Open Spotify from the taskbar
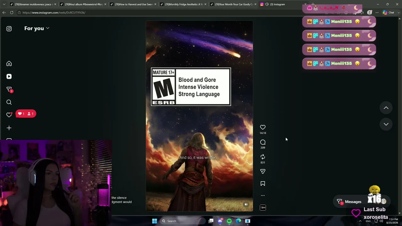Viewport: 402px width, 226px height. (229, 221)
